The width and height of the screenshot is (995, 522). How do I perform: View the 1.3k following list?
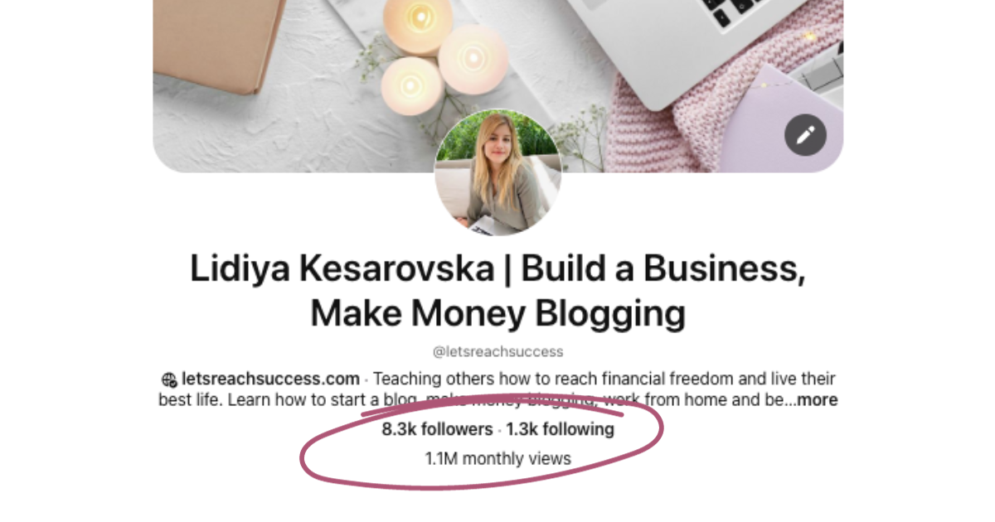click(561, 429)
